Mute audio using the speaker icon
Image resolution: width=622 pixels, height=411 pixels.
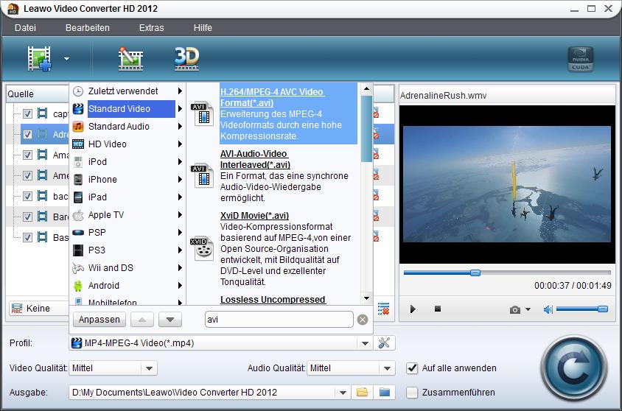click(548, 309)
